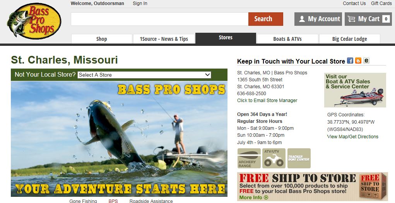
Task: Open the 1Source - News & Tips tab
Action: point(164,39)
